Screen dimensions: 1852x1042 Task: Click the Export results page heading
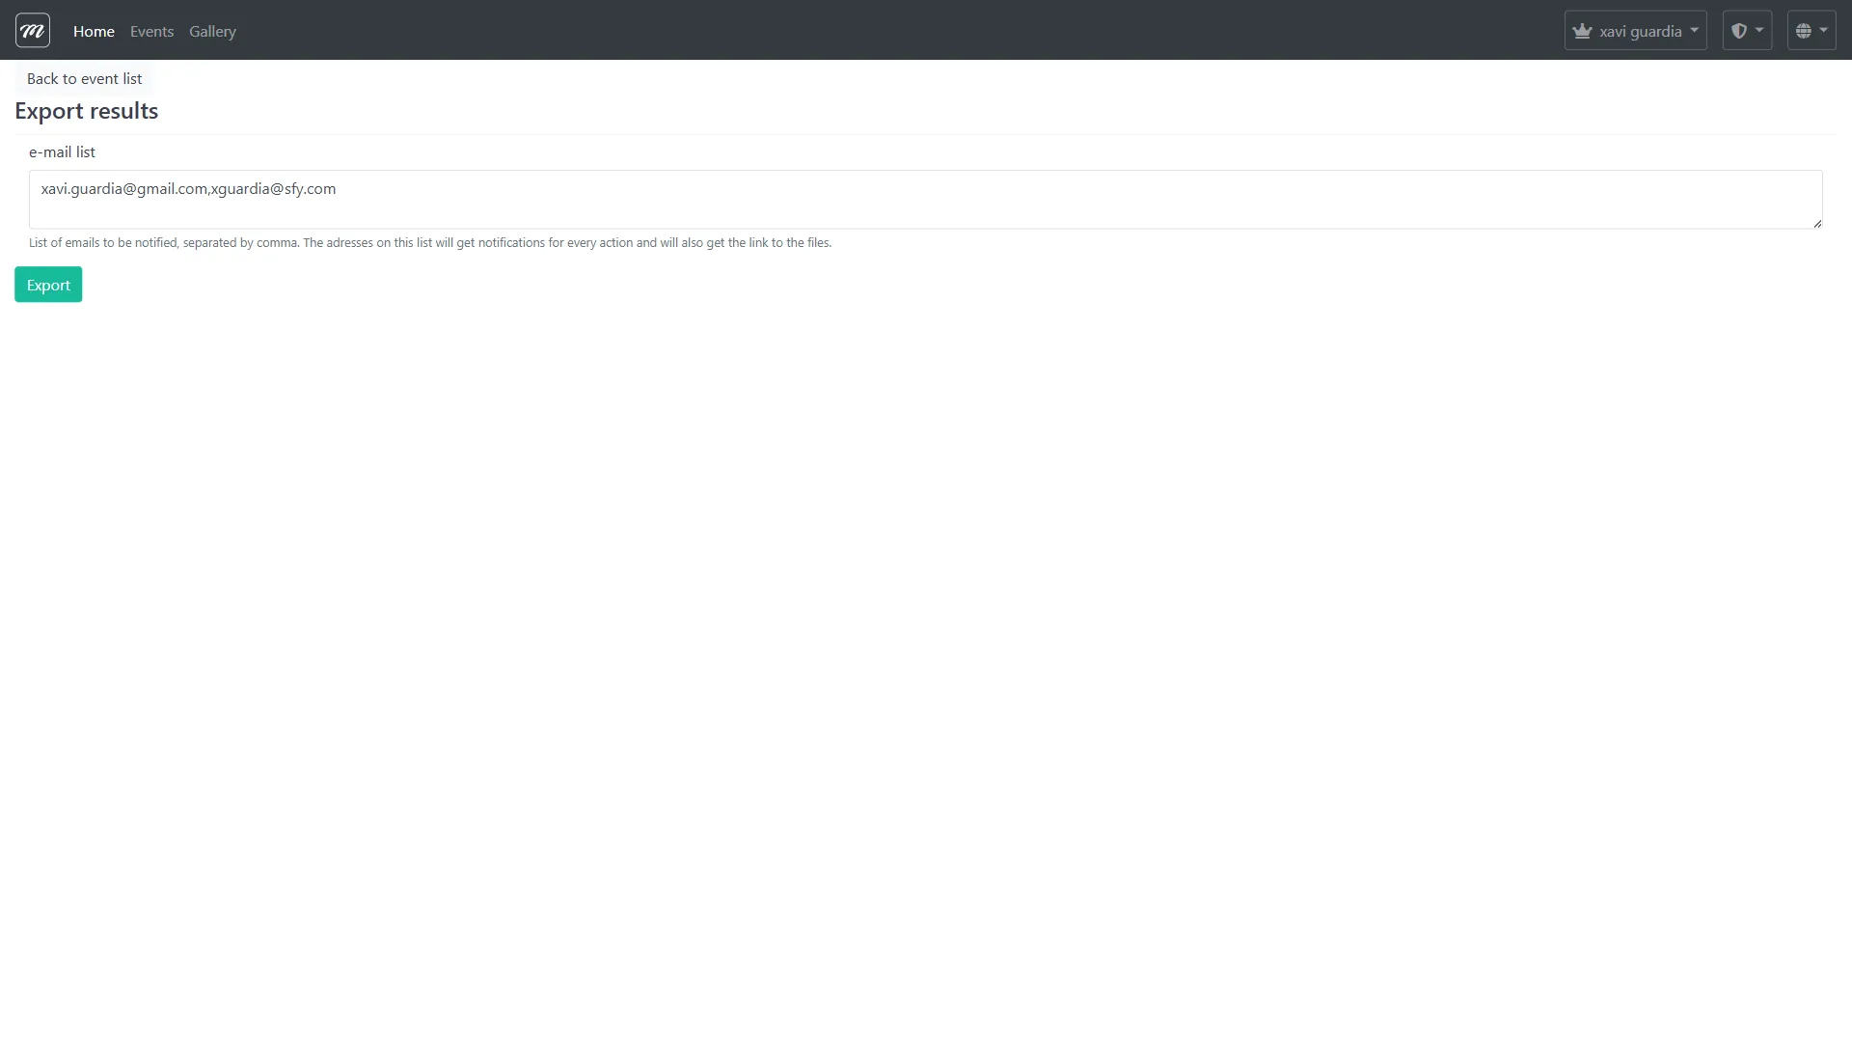(86, 110)
